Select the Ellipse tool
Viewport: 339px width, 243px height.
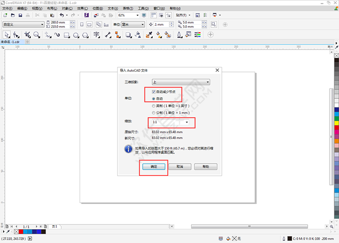pyautogui.click(x=76, y=35)
